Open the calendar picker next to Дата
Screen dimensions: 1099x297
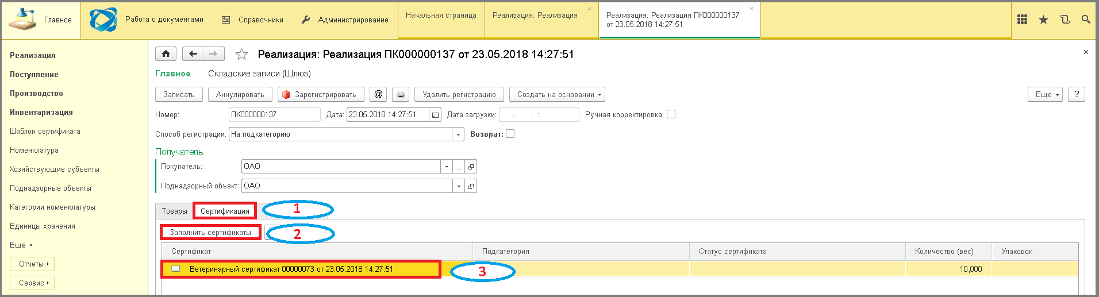435,115
